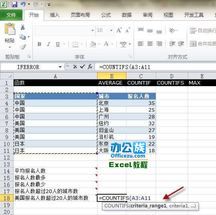The image size is (216, 215).
Task: Open the Name Box dropdown arrow
Action: [60, 67]
